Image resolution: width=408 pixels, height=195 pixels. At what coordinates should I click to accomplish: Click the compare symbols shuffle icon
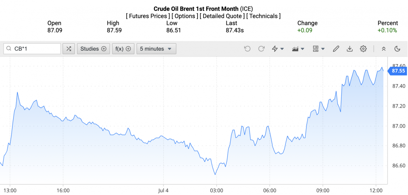69,49
